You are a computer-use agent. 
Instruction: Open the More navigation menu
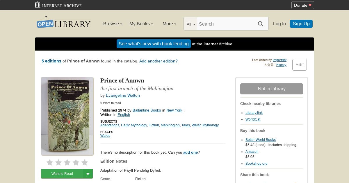click(169, 24)
